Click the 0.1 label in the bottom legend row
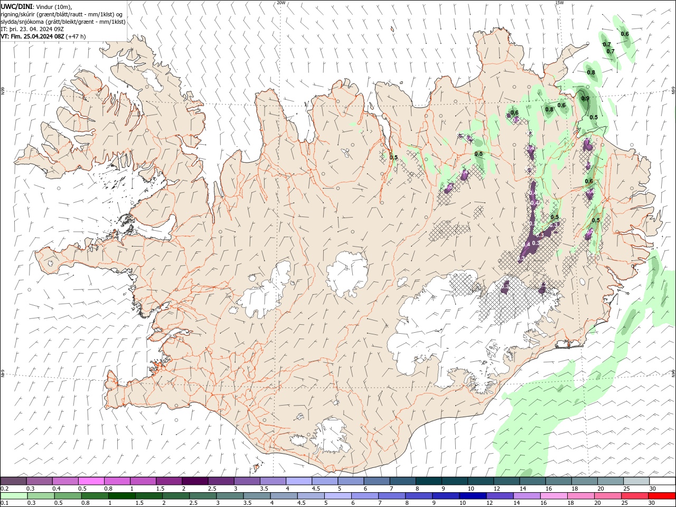 pyautogui.click(x=5, y=503)
